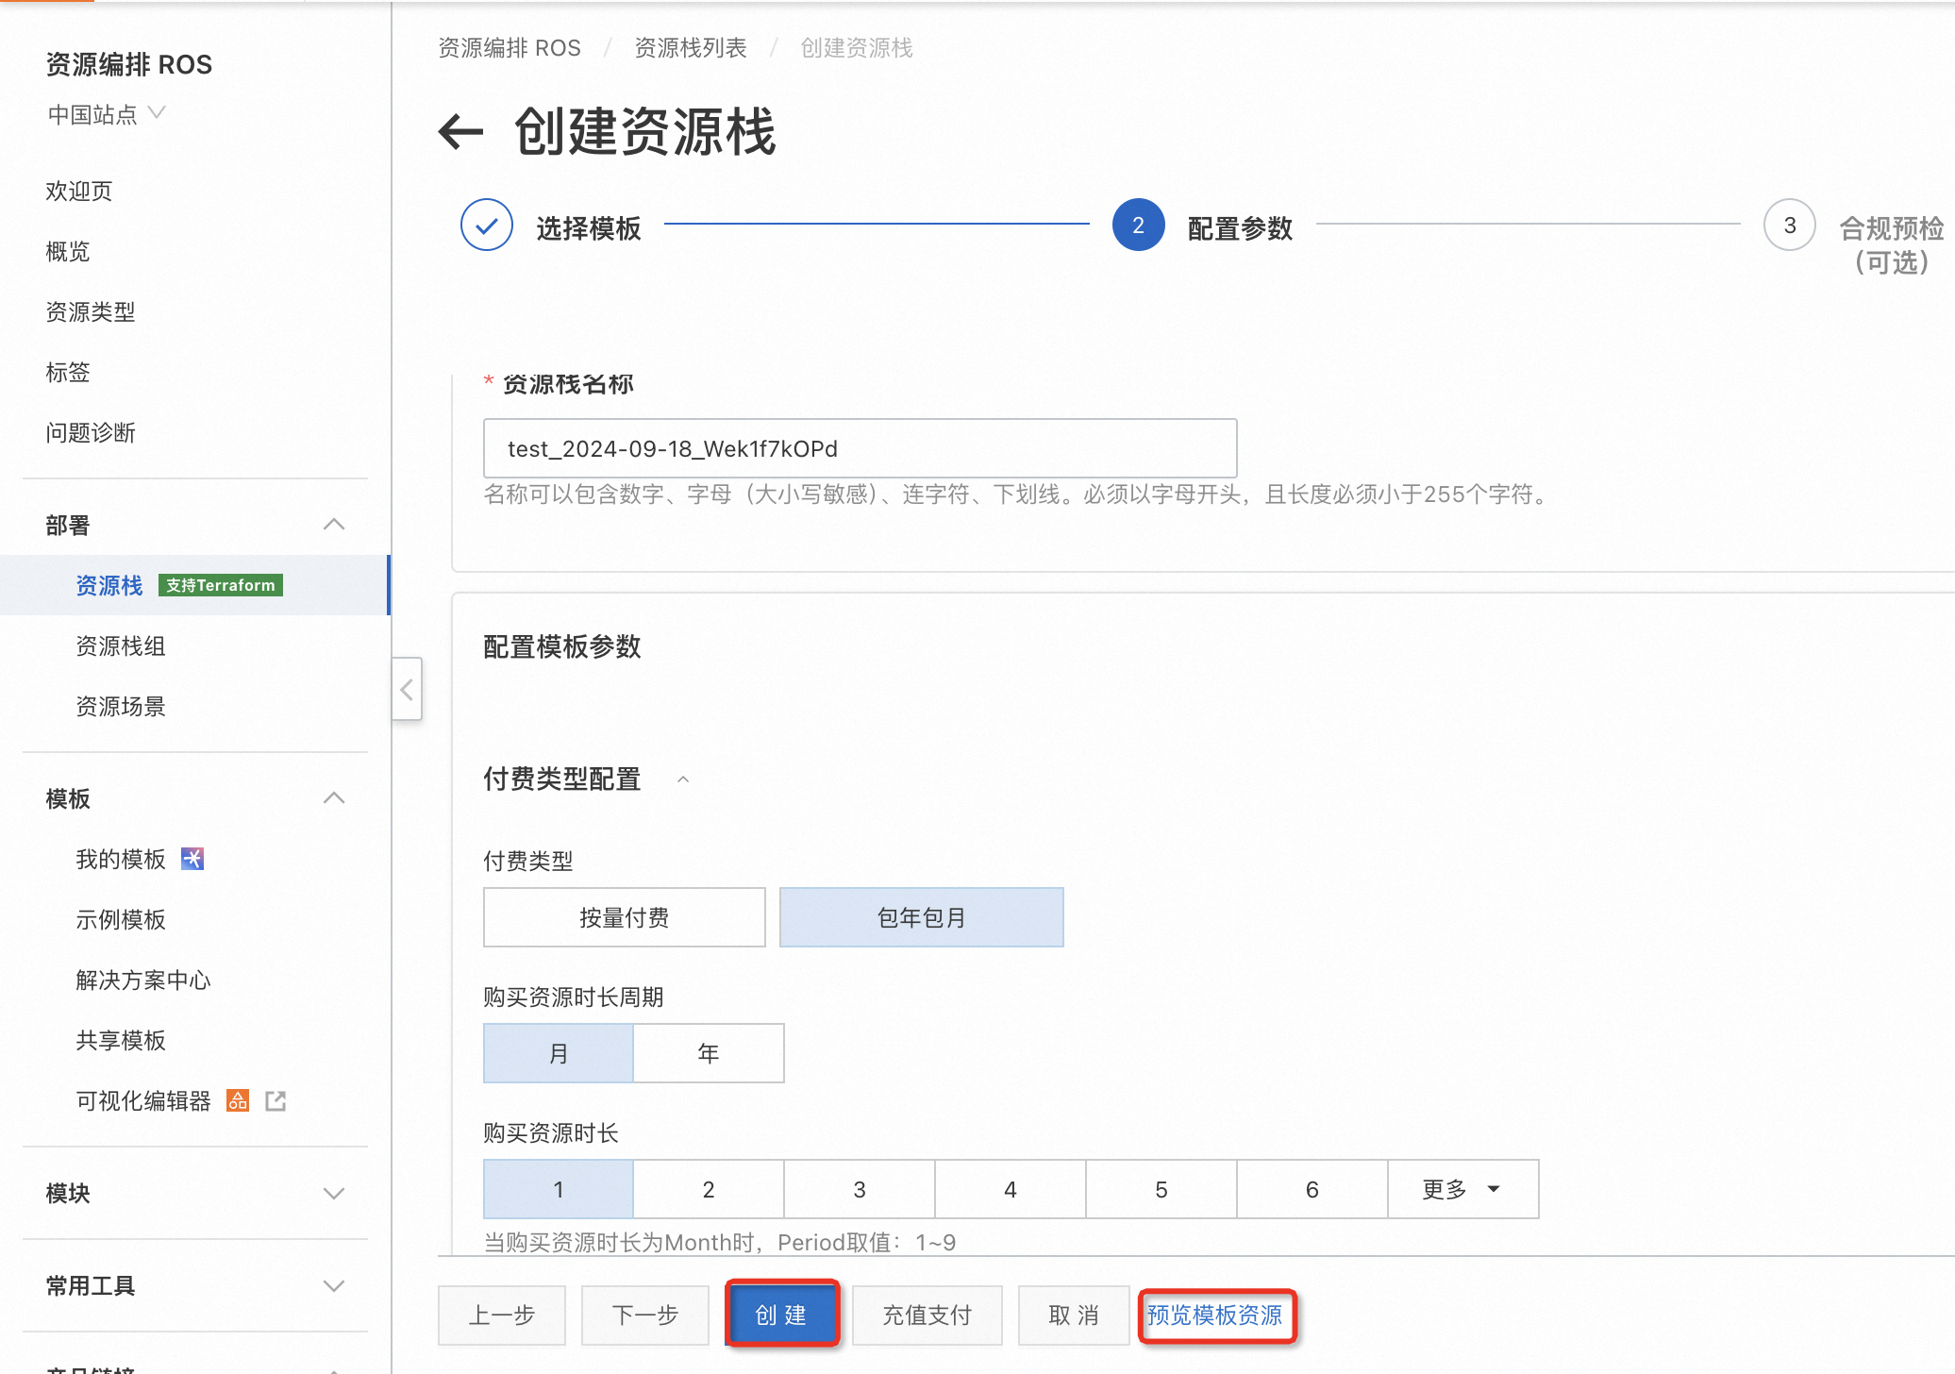
Task: Collapse the 模板 sidebar section
Action: coord(334,798)
